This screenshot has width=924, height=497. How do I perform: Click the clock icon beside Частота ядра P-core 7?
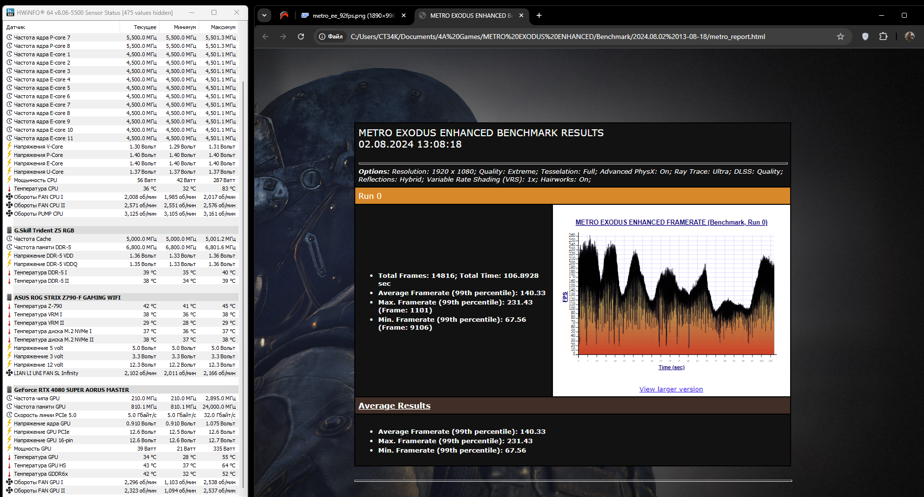[9, 38]
